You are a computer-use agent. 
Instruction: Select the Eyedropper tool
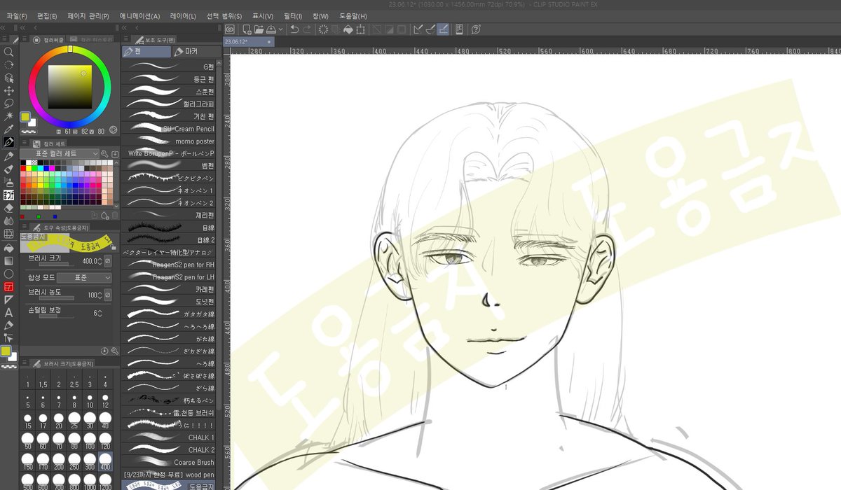[x=9, y=129]
